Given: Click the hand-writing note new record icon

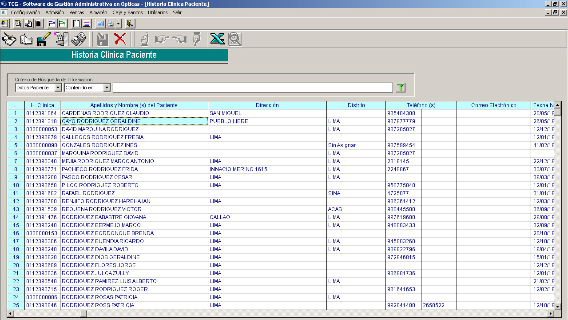Looking at the screenshot, I should point(9,40).
